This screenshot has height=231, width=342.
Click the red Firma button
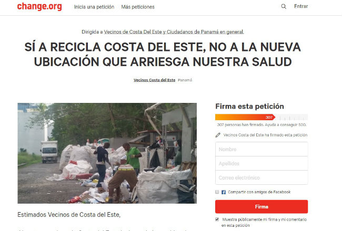tap(261, 207)
